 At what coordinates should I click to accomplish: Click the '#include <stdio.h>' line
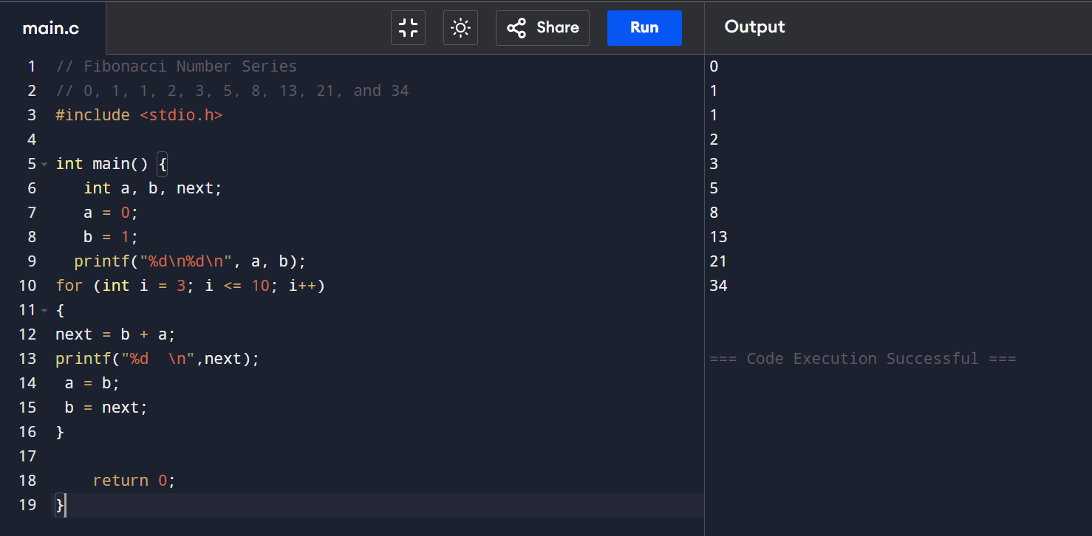[x=139, y=115]
